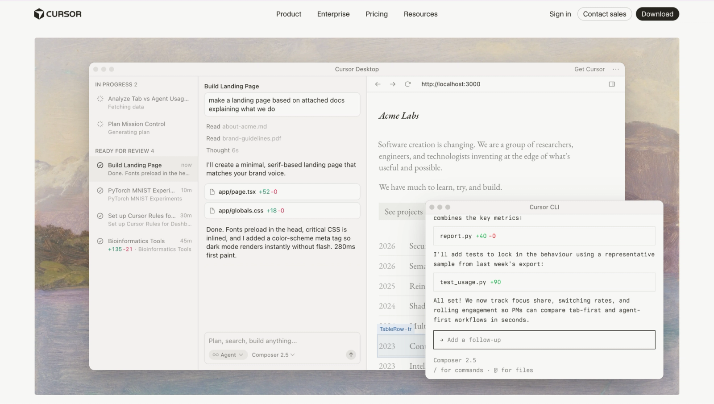Click the Download button
This screenshot has width=714, height=404.
[657, 14]
